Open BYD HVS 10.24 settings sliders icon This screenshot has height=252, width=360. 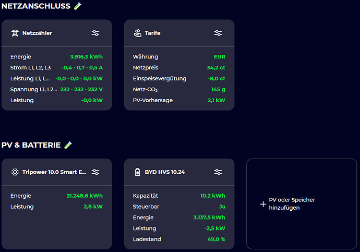tap(218, 172)
